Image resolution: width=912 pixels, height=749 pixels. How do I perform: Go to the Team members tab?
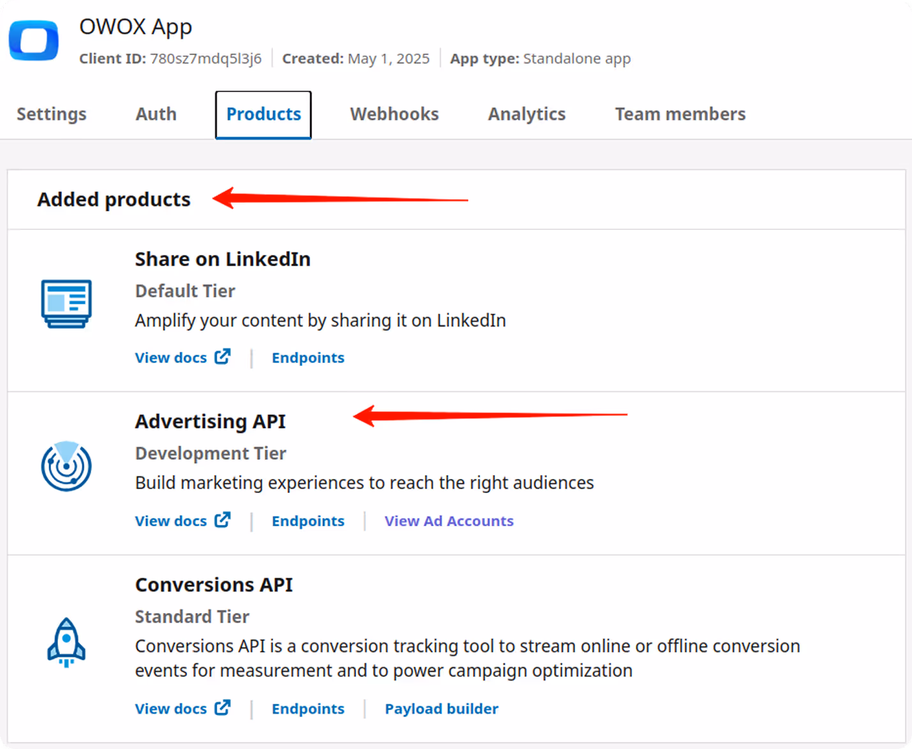(679, 114)
